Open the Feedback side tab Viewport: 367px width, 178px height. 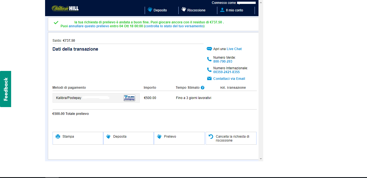point(6,89)
